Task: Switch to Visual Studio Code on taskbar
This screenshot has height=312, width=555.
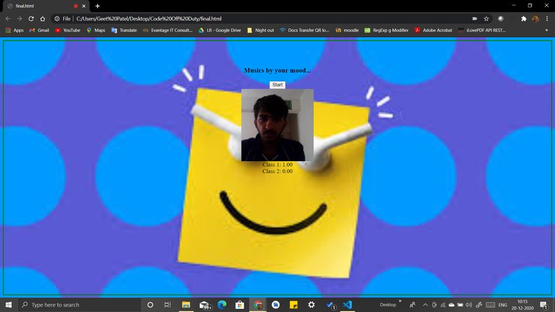Action: [348, 305]
